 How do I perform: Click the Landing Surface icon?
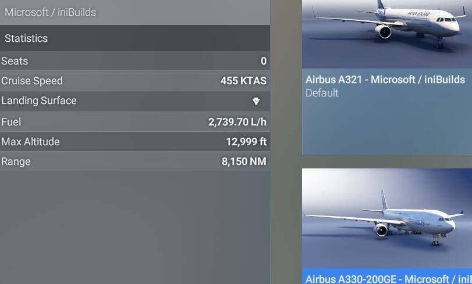(x=256, y=100)
